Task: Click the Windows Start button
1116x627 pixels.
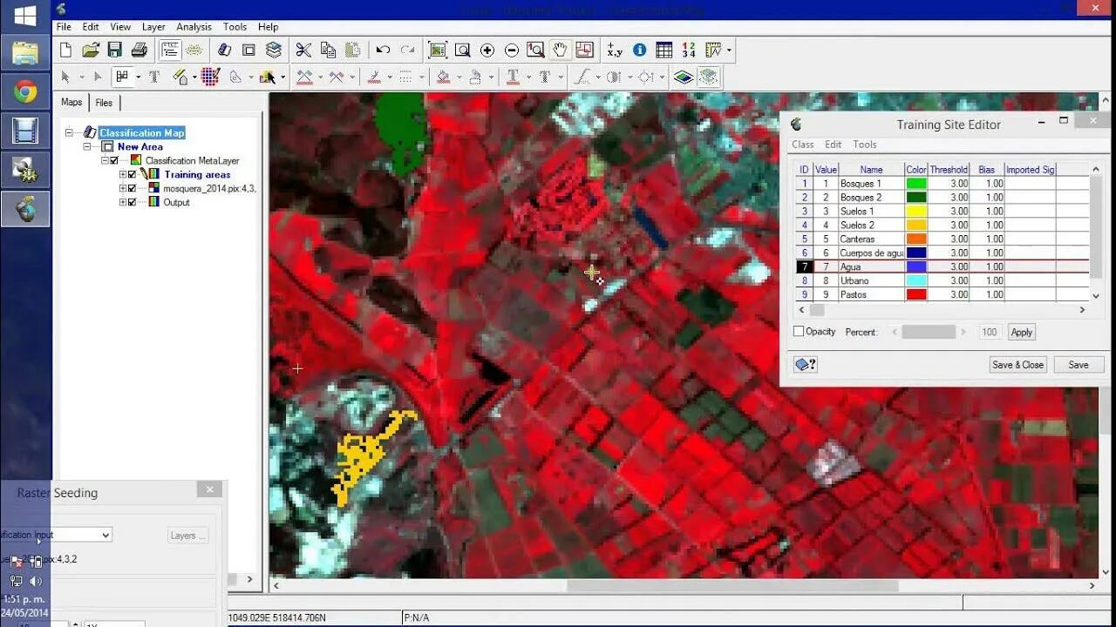Action: 24,16
